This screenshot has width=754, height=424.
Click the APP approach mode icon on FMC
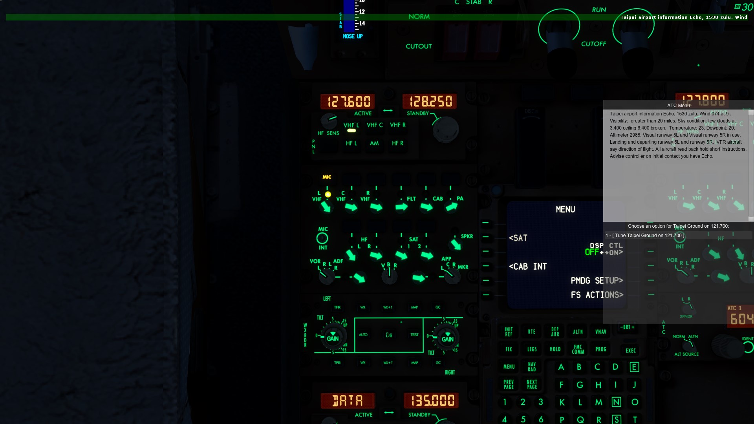[447, 258]
